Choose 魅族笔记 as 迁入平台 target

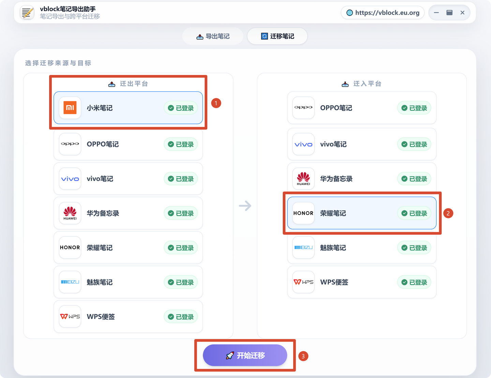tap(362, 247)
